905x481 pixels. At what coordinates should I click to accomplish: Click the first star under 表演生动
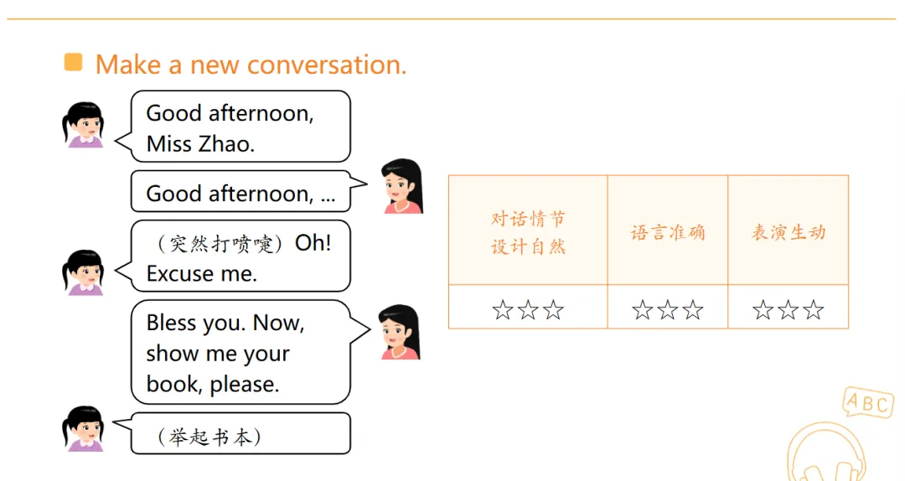[x=763, y=310]
